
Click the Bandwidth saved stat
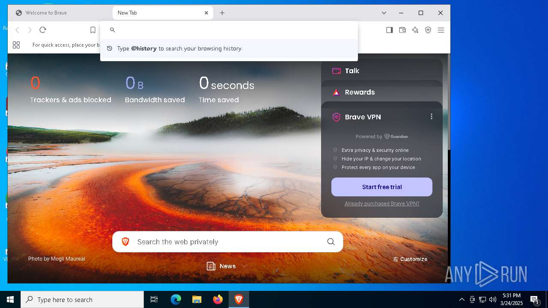coord(155,89)
